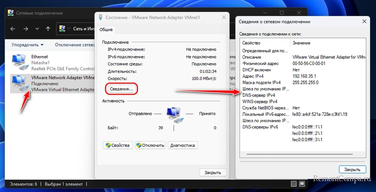
Task: Select the «Адрес IPv4» row
Action: click(x=303, y=76)
